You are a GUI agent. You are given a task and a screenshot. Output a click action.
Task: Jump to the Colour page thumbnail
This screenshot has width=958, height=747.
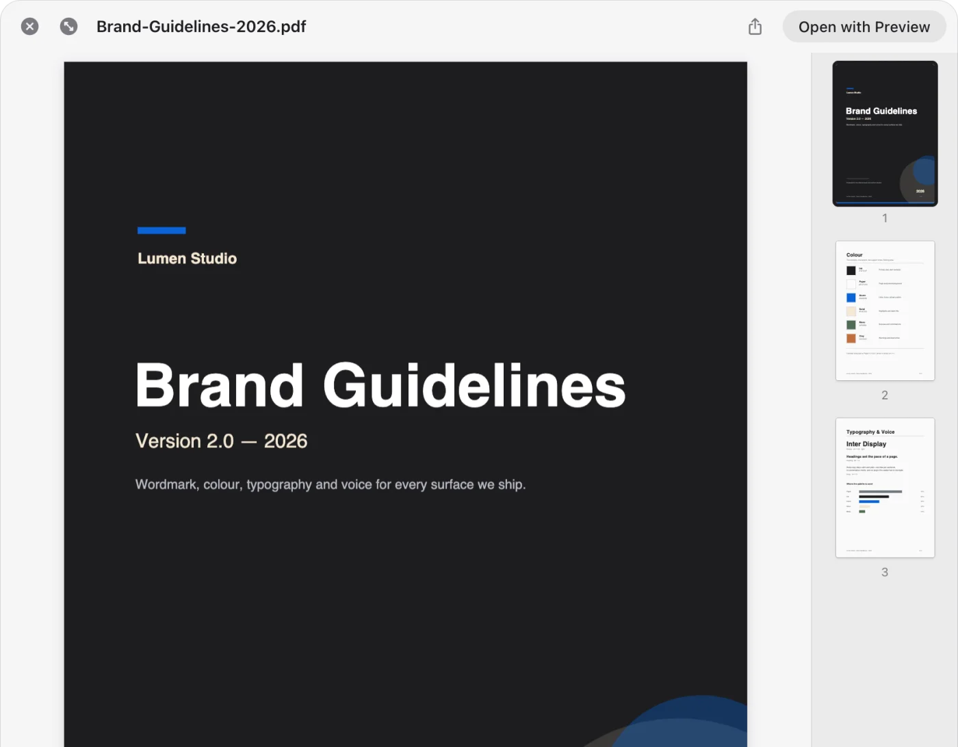pyautogui.click(x=885, y=311)
